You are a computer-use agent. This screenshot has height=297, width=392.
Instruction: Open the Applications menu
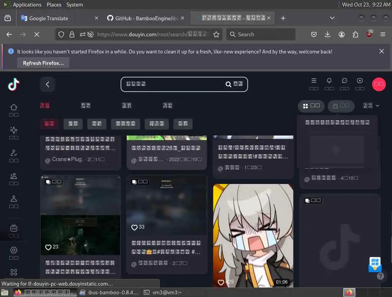pos(27,5)
